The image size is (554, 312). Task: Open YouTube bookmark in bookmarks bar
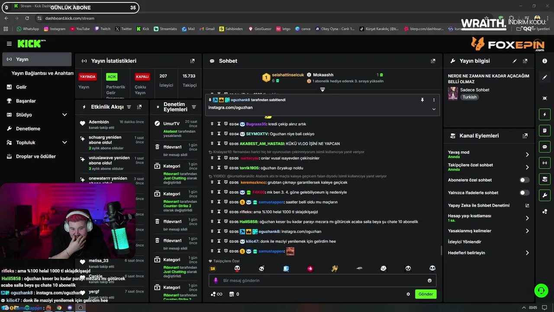pyautogui.click(x=80, y=29)
